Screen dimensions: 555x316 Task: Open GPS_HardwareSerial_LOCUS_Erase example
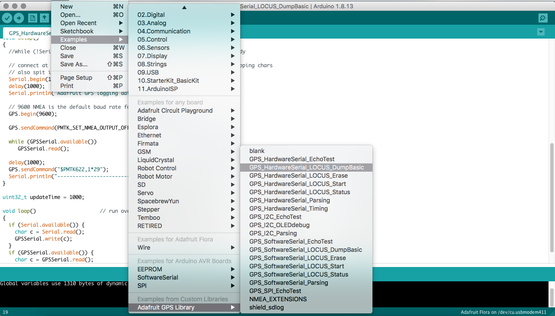click(306, 176)
